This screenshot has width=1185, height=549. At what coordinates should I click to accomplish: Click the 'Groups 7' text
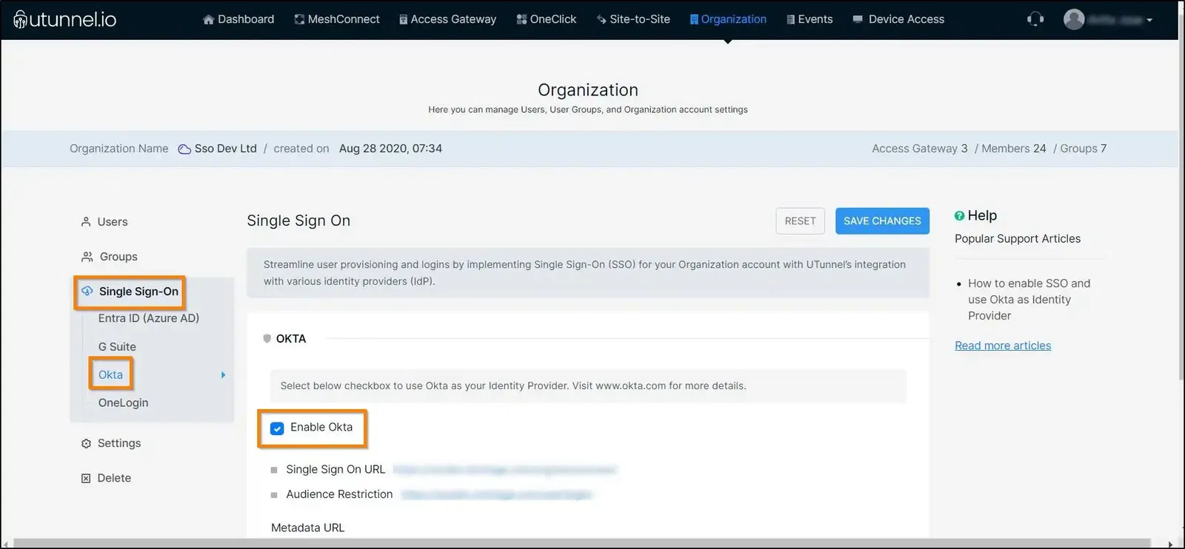tap(1084, 149)
